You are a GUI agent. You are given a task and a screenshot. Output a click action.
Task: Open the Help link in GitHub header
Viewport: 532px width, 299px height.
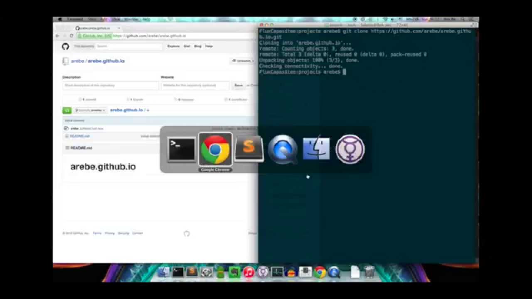[209, 46]
